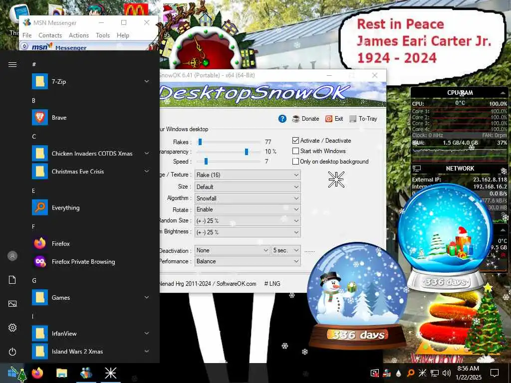Open the Deactivation dropdown set to None
511x383 pixels.
coord(232,250)
